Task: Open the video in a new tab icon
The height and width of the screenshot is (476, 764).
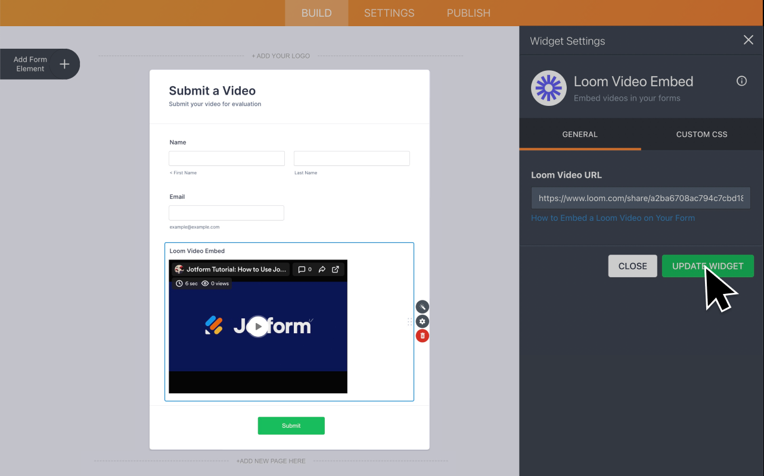Action: click(x=334, y=269)
